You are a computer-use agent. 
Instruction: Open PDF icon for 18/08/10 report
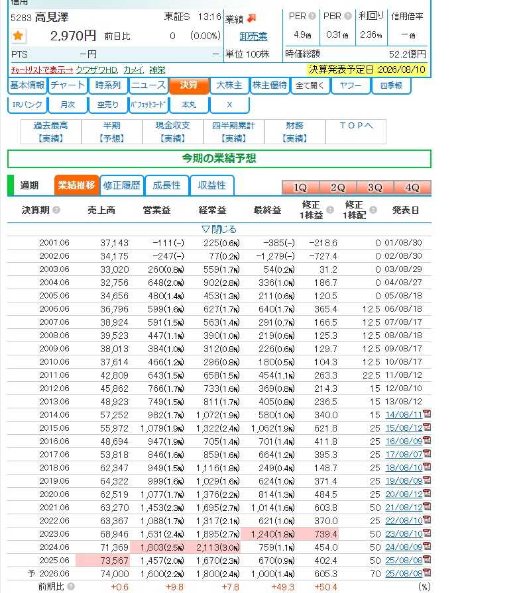(x=427, y=467)
